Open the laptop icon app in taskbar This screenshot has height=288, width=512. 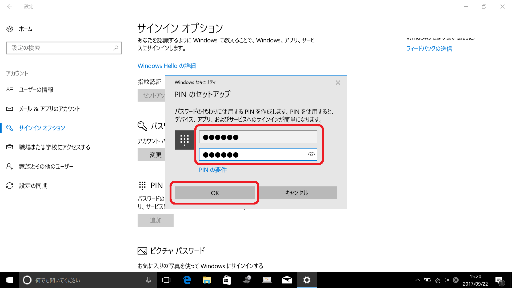click(267, 280)
